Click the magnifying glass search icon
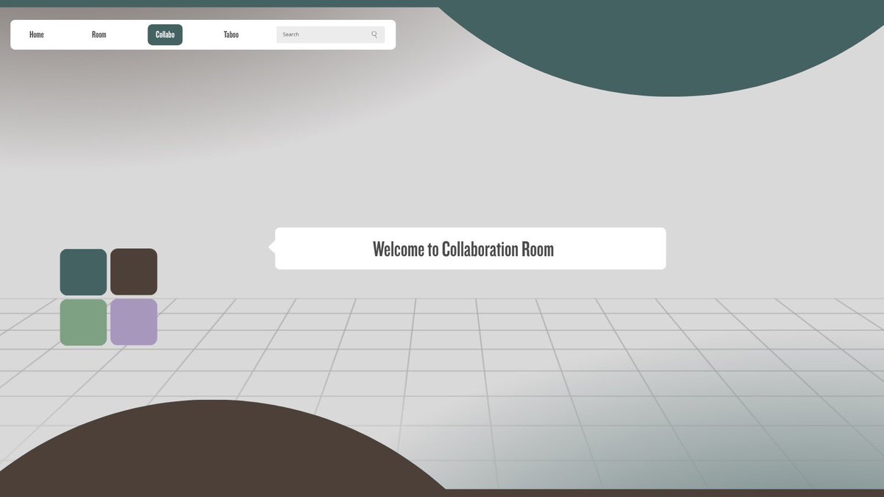Image resolution: width=884 pixels, height=497 pixels. pos(374,35)
